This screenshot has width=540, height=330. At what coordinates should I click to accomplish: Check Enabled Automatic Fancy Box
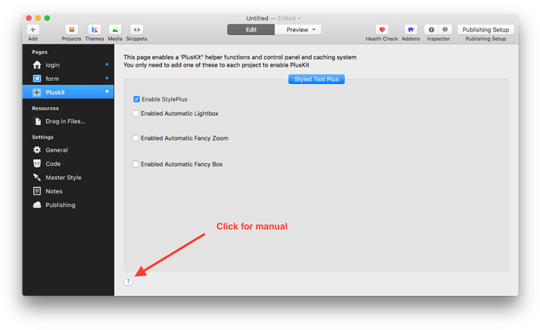136,164
